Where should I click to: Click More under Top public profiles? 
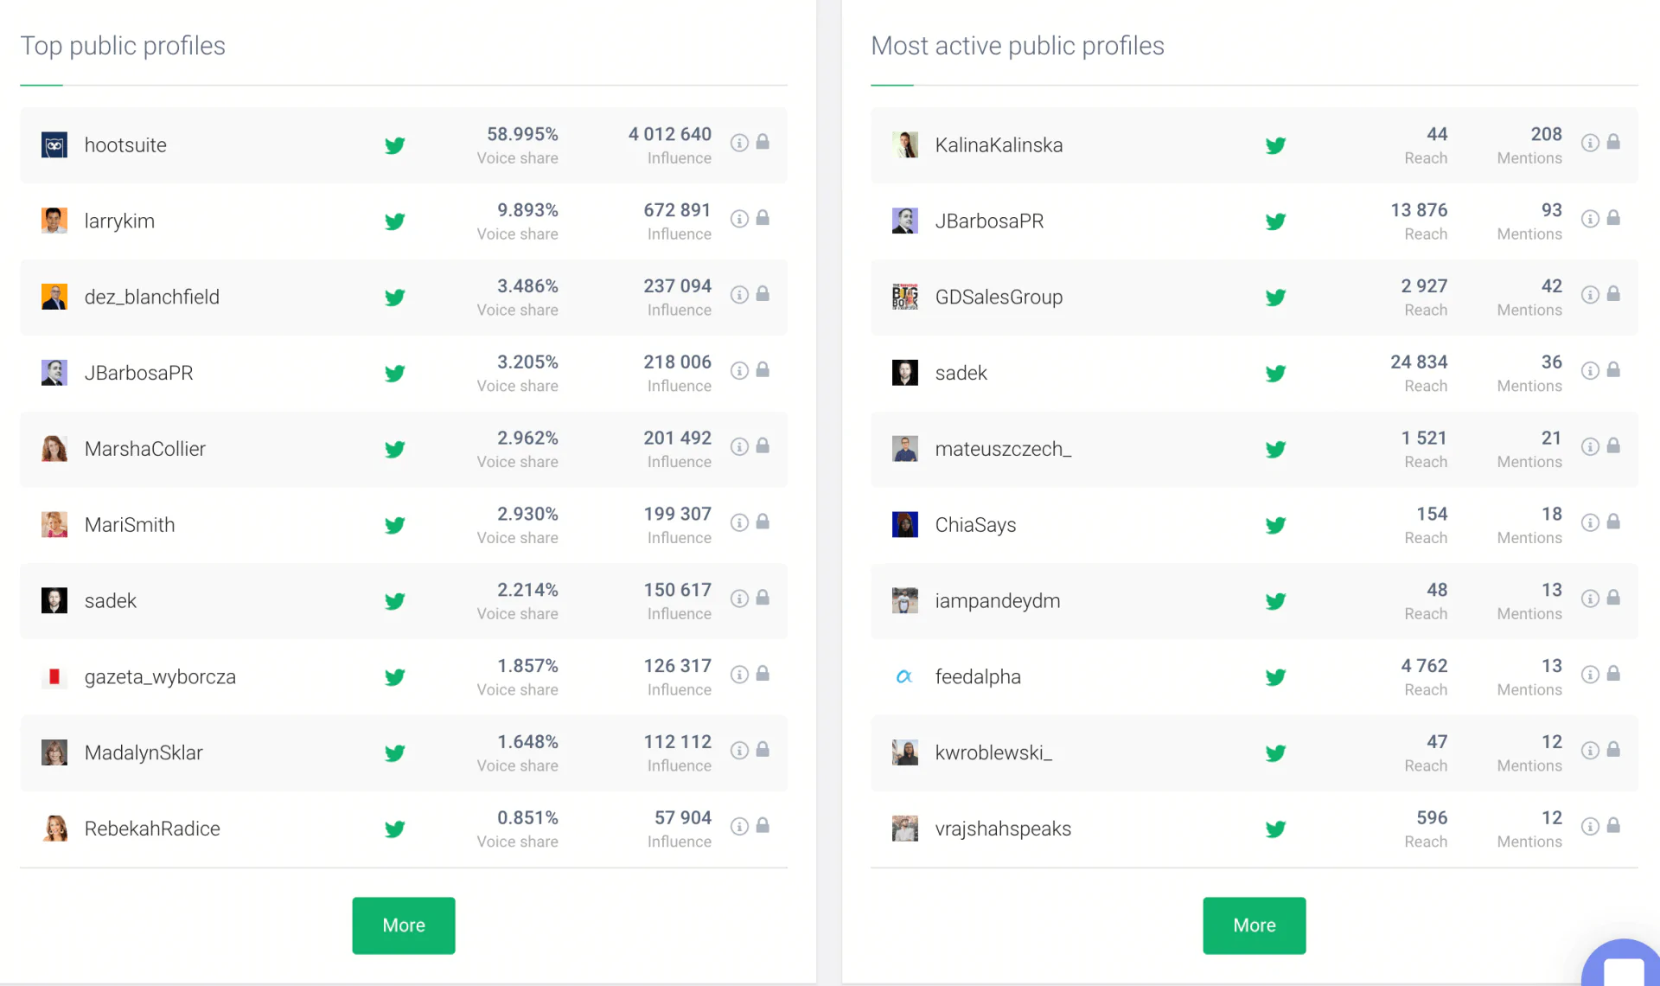pos(403,925)
